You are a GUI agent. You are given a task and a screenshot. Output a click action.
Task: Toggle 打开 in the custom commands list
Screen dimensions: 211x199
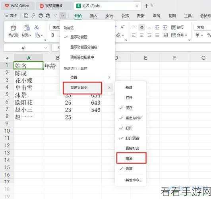[x=131, y=98]
